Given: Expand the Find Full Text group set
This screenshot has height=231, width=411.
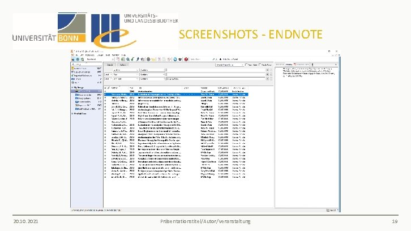Looking at the screenshot, I should 72,114.
